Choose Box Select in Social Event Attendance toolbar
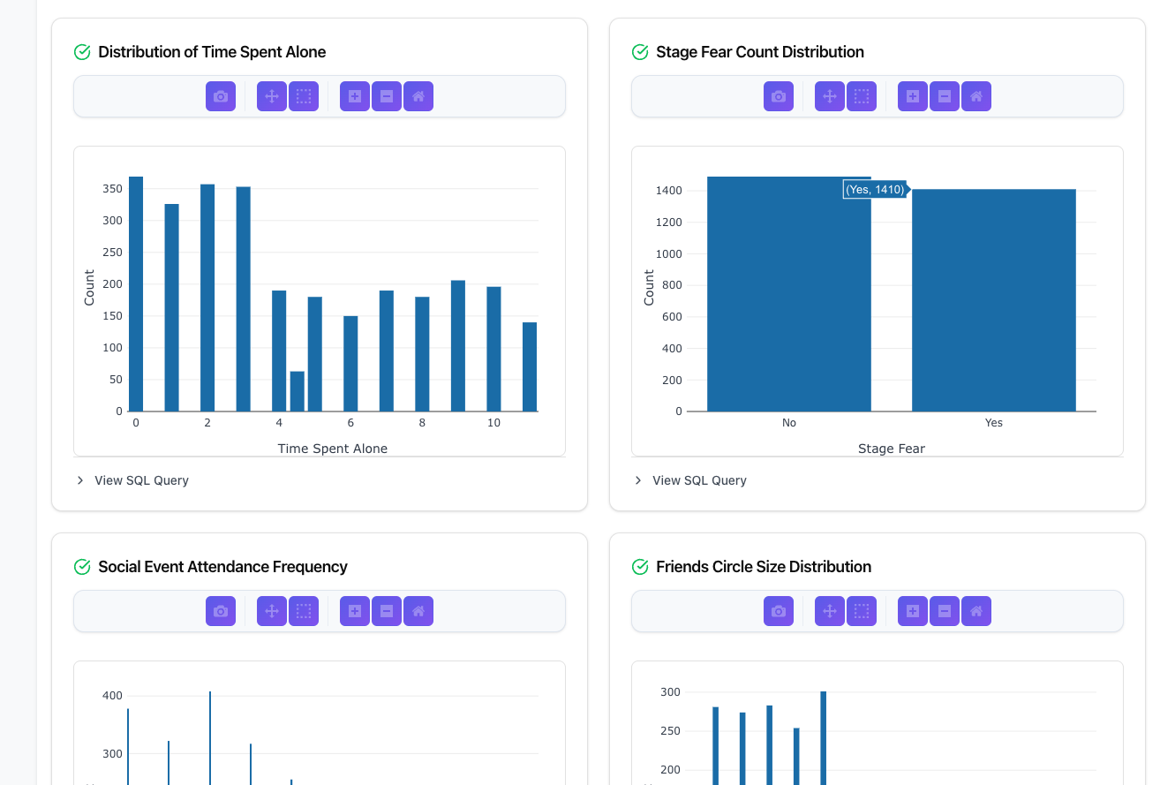The width and height of the screenshot is (1160, 785). tap(304, 611)
